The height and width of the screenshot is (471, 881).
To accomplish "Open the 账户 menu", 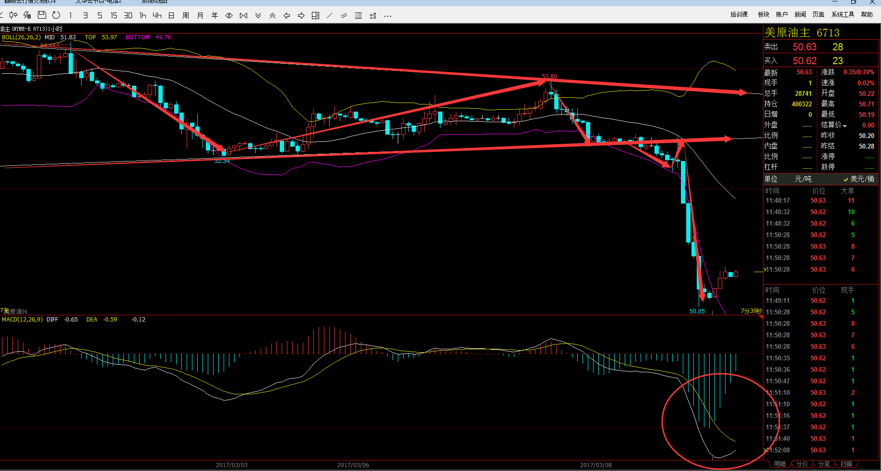I will coord(782,14).
